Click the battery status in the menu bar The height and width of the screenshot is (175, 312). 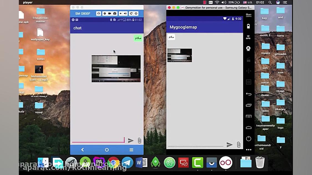[x=234, y=2]
